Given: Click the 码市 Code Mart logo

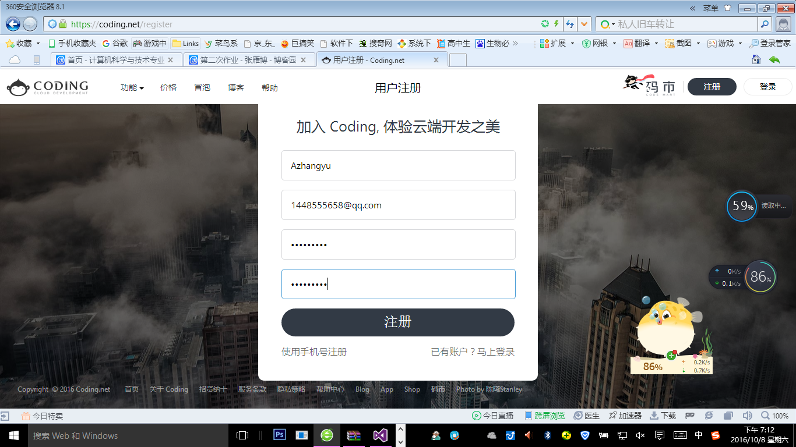Looking at the screenshot, I should pos(649,86).
